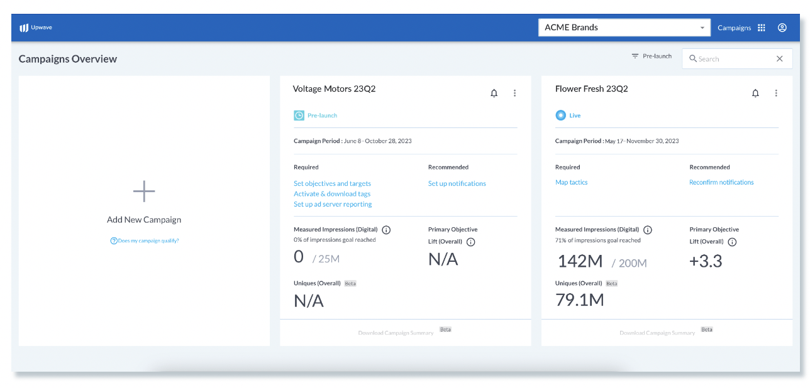Image resolution: width=810 pixels, height=388 pixels.
Task: Show info for Voltage Motors Measured Impressions
Action: 386,230
